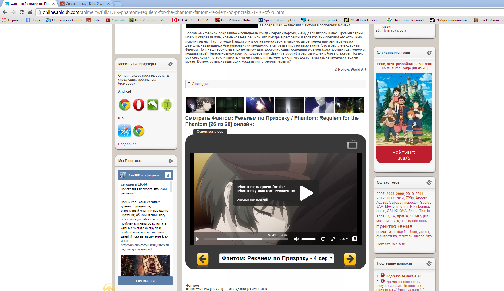Click the browser back arrow

click(5, 12)
